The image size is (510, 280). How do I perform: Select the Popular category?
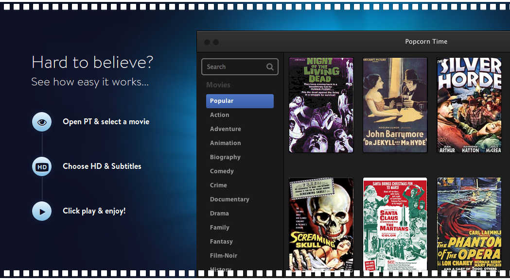240,101
